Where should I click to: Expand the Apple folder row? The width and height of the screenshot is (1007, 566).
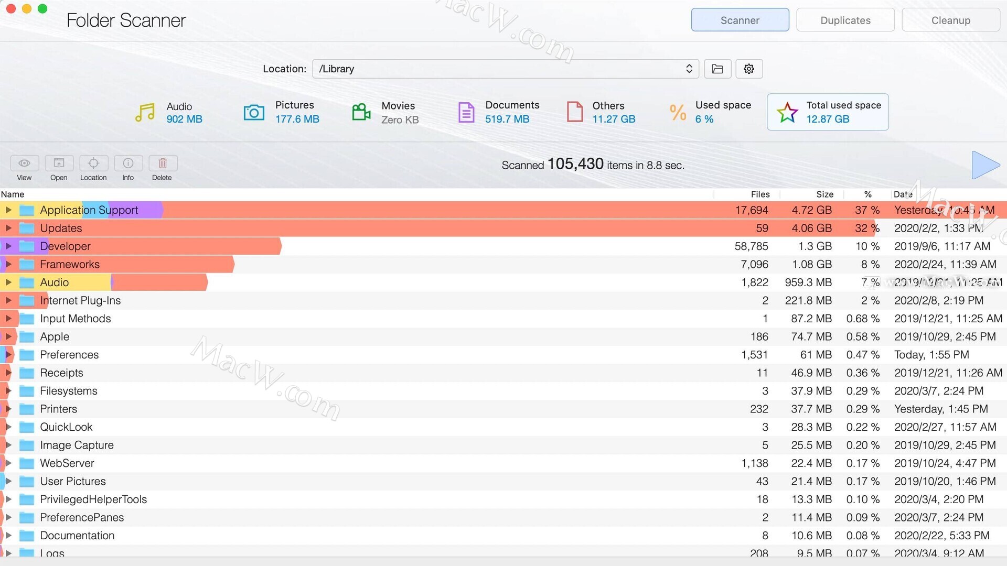coord(8,337)
